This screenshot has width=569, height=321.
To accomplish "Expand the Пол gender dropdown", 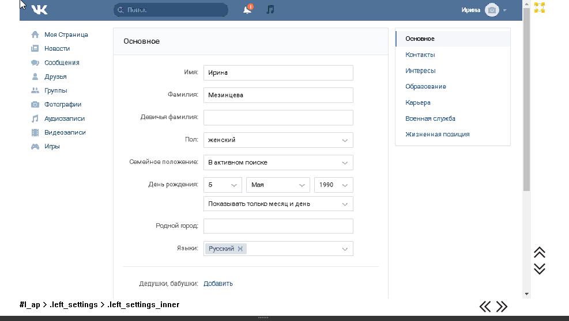I will 278,140.
